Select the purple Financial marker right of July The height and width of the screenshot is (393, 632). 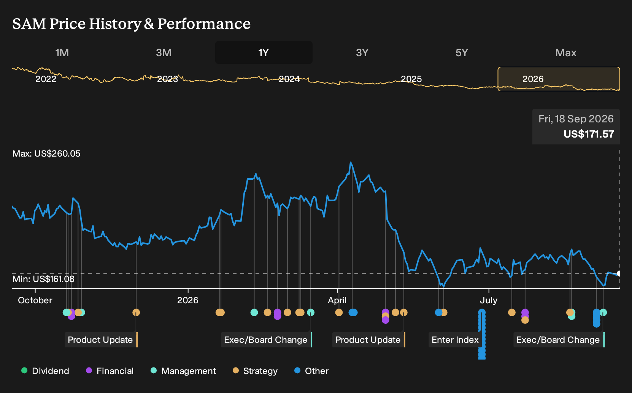(x=525, y=313)
